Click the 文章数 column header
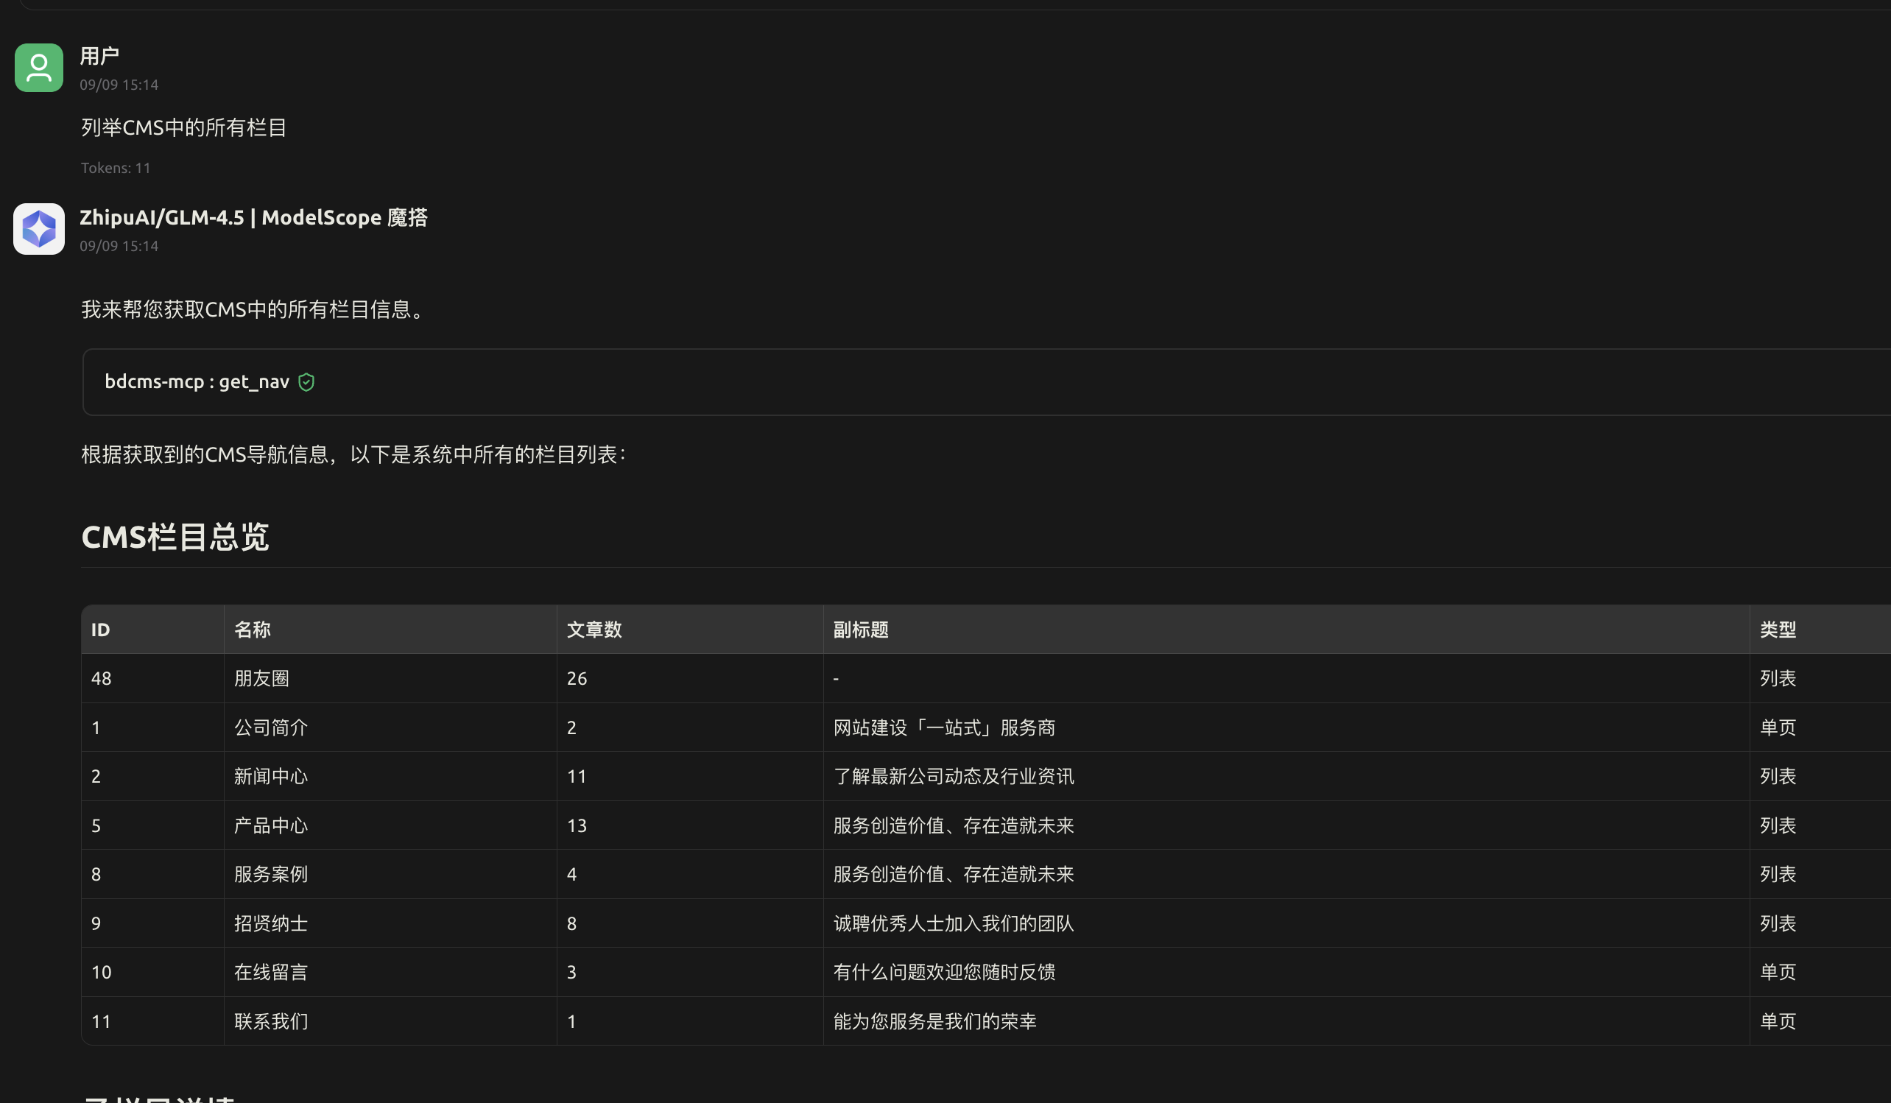Image resolution: width=1891 pixels, height=1103 pixels. point(594,630)
